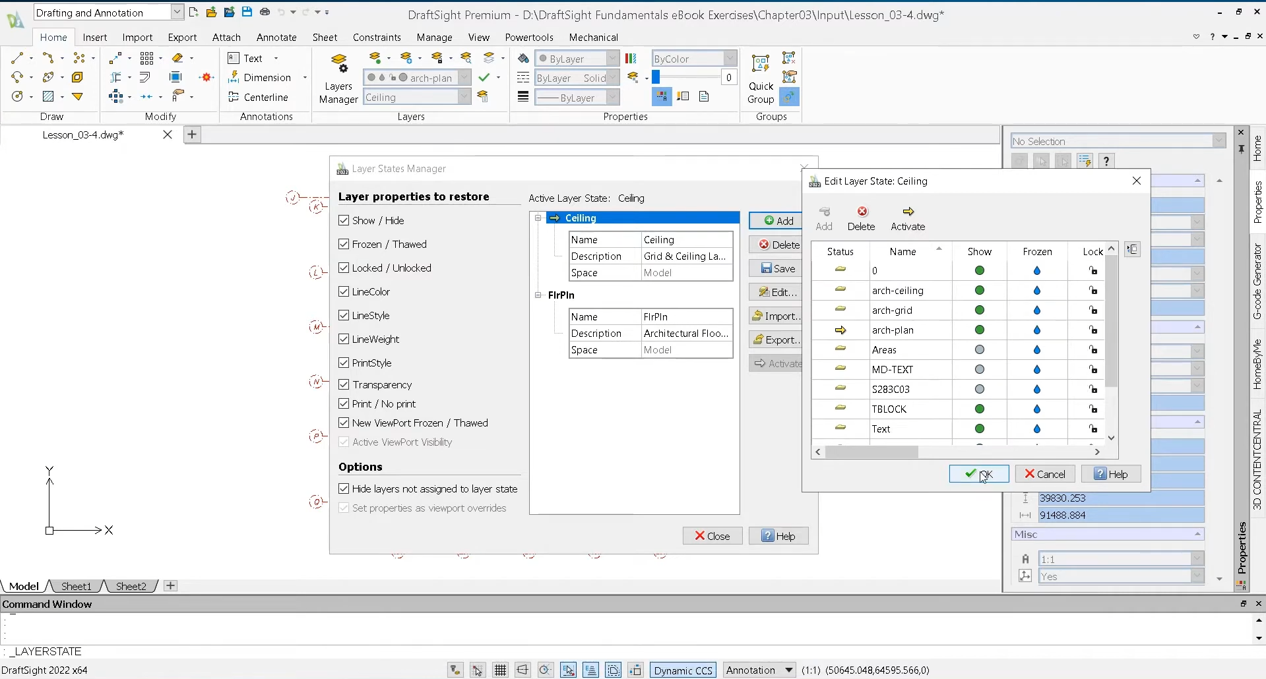The image size is (1266, 679).
Task: Enable Hide layers not assigned to layer state
Action: 344,488
